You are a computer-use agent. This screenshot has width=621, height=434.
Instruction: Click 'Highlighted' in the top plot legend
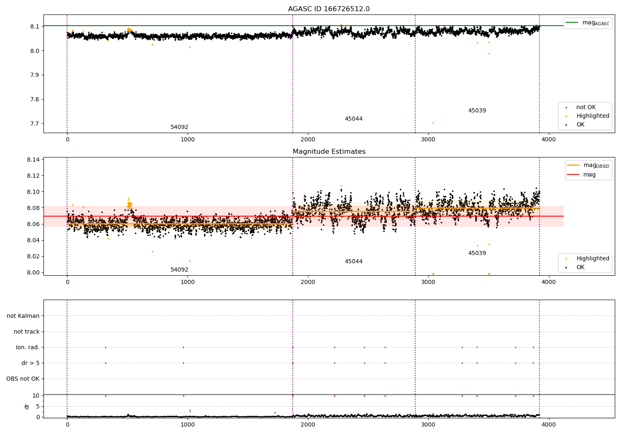click(592, 116)
